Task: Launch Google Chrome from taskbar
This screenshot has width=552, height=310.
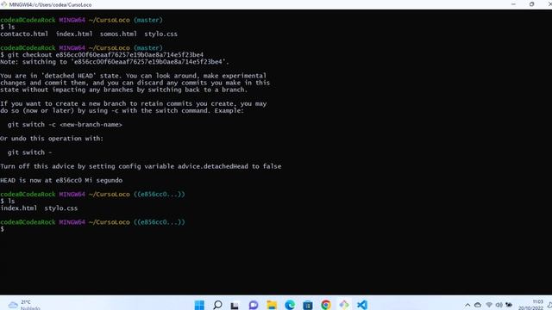Action: point(326,305)
